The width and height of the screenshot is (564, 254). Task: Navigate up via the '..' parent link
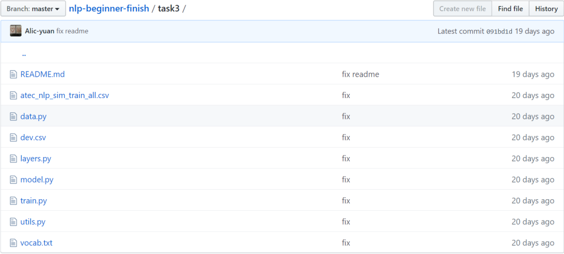[x=24, y=53]
